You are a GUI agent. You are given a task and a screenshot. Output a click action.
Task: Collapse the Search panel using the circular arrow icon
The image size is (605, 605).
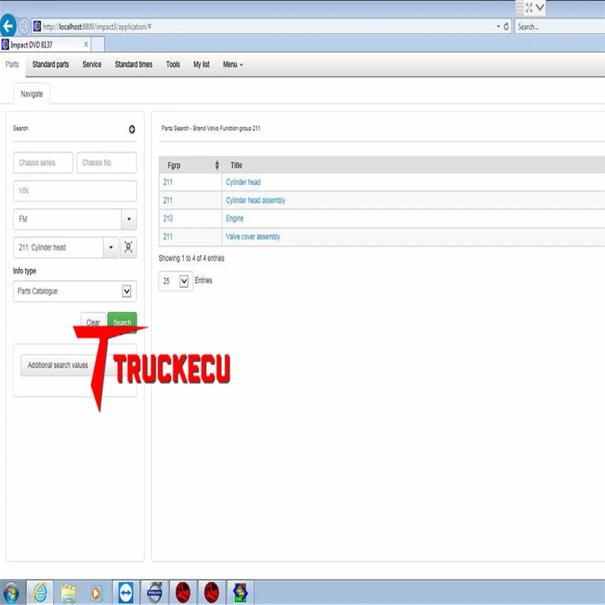[x=132, y=129]
